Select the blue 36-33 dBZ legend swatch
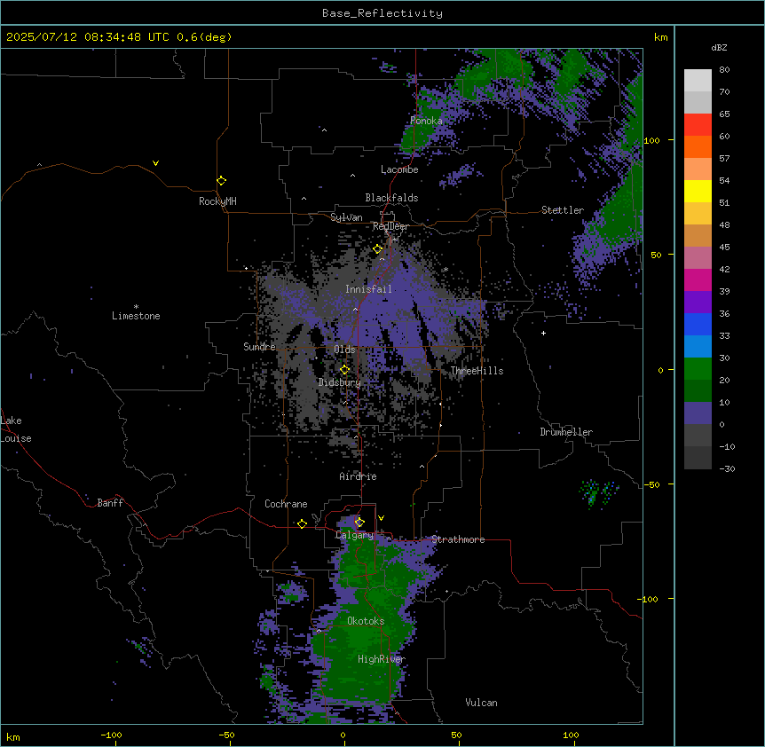This screenshot has width=765, height=747. (x=698, y=324)
